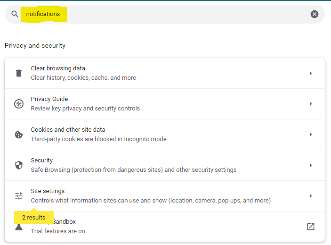Viewport: 331px width, 245px height.
Task: Click the Site settings sliders icon
Action: tap(19, 196)
